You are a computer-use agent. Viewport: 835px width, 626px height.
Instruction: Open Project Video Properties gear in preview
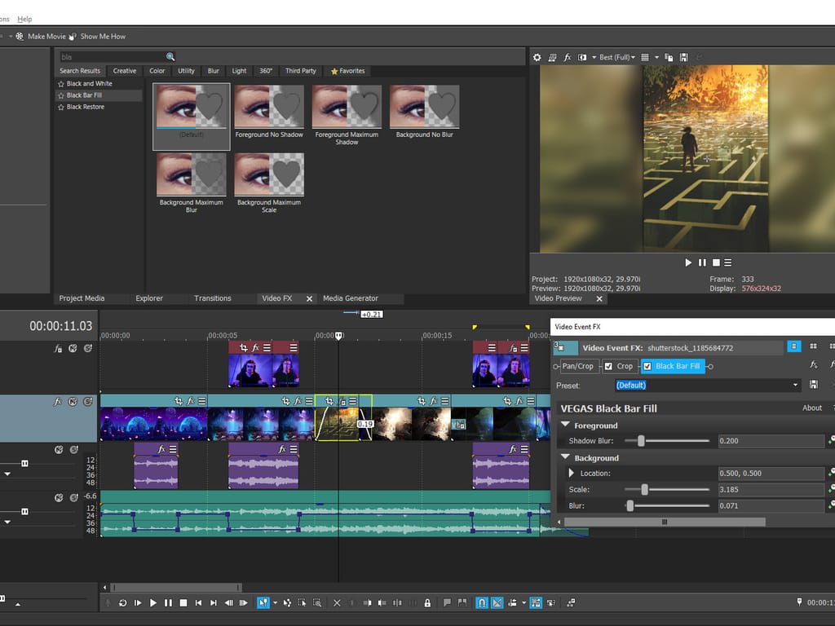click(x=537, y=58)
